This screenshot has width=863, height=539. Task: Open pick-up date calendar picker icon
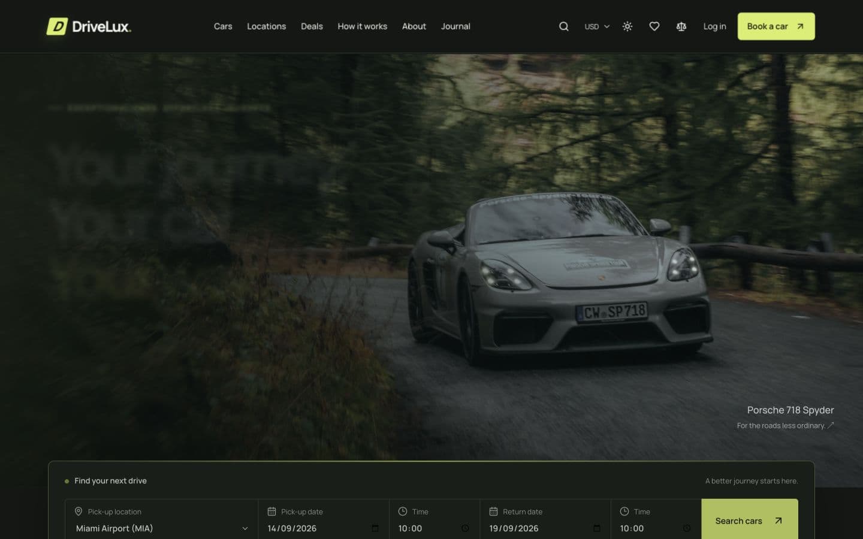(375, 528)
